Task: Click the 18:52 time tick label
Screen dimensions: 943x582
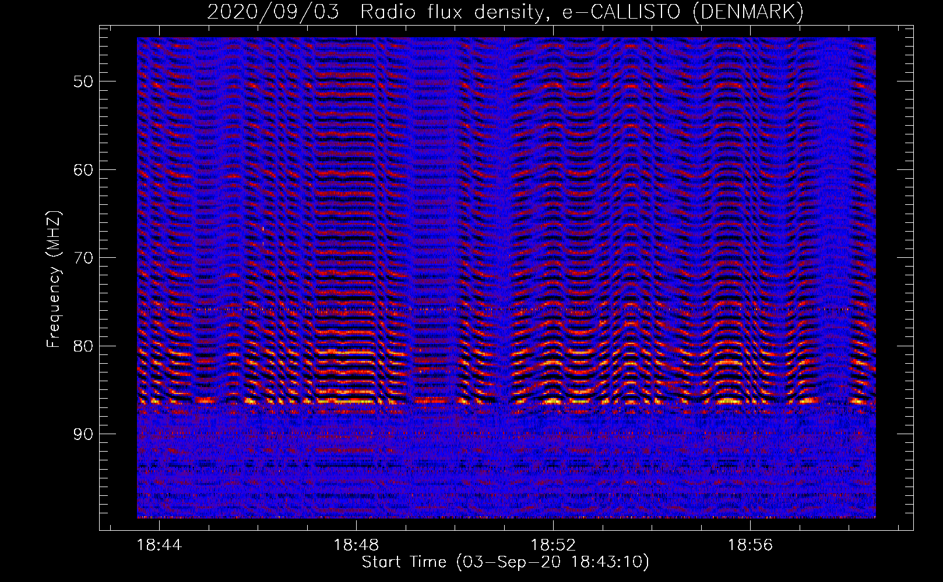Action: coord(553,545)
